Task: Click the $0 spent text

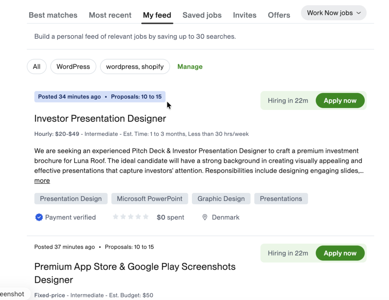Action: [x=171, y=217]
